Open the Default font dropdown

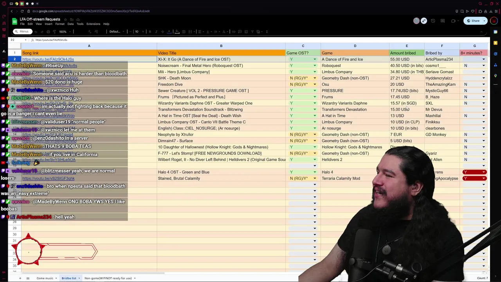(x=117, y=32)
